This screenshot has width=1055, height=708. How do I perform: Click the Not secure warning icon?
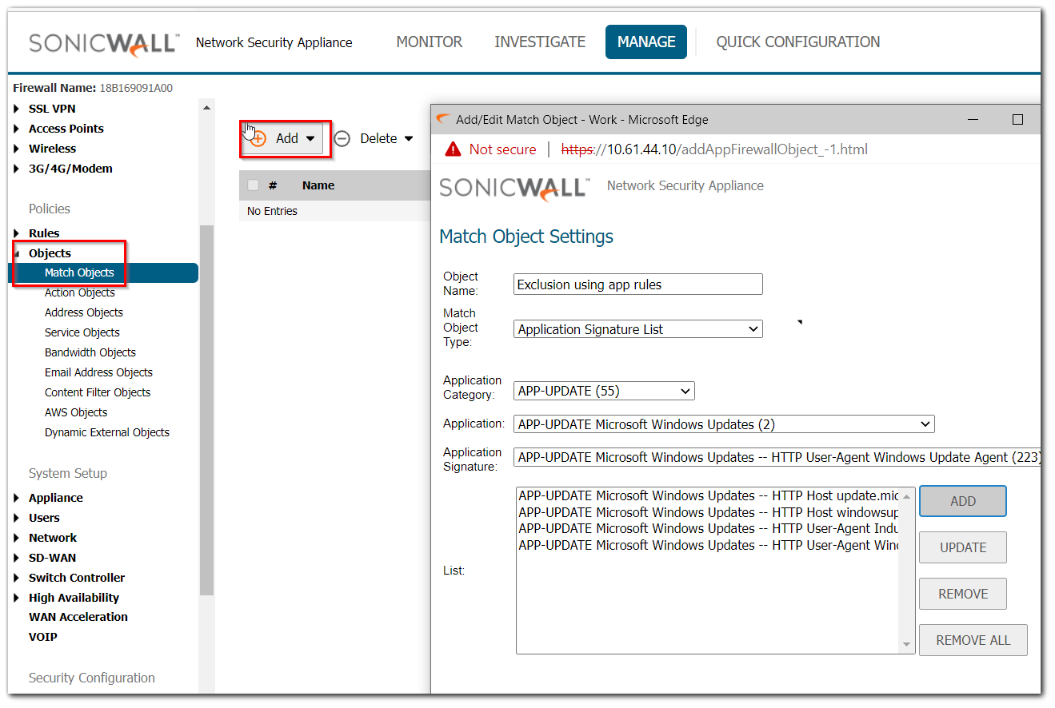pos(454,149)
